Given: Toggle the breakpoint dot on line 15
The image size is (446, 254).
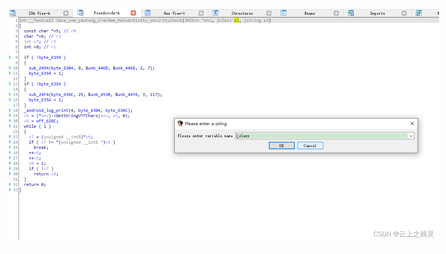Looking at the screenshot, I should click(10, 94).
